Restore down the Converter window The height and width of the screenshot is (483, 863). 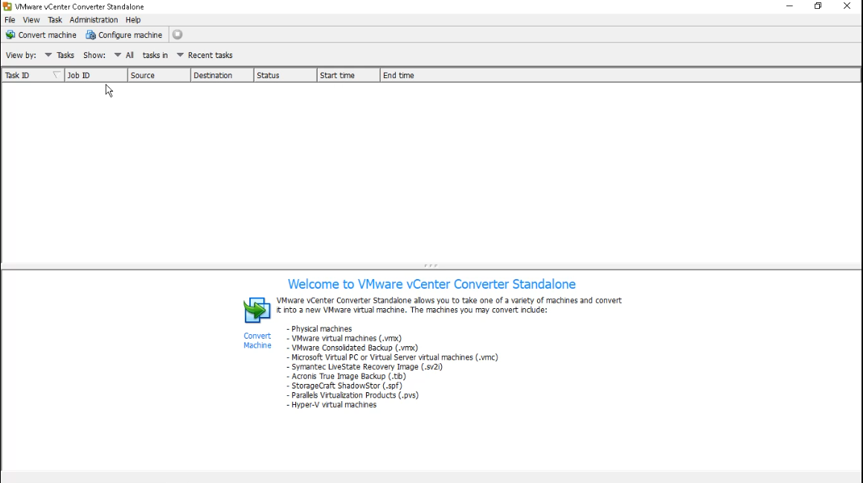point(818,7)
